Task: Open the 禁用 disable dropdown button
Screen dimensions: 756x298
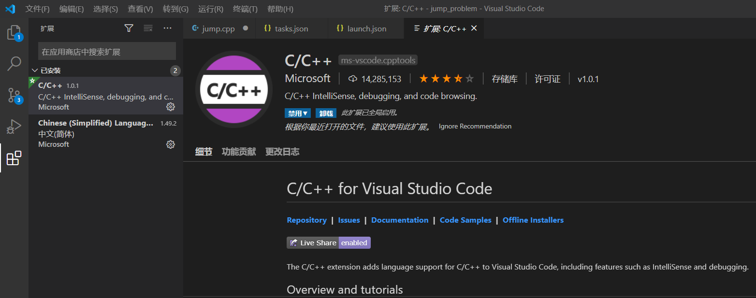Action: click(298, 114)
